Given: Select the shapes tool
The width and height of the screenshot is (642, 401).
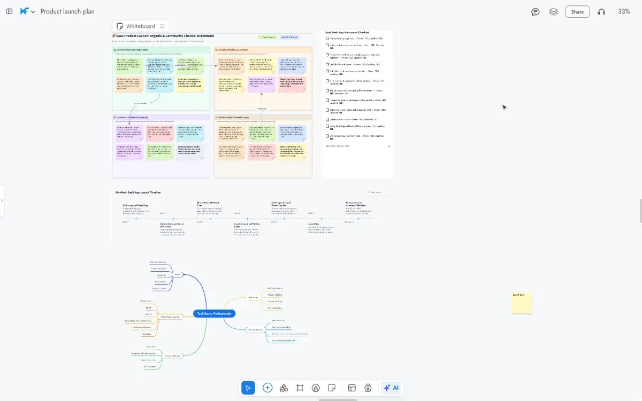Looking at the screenshot, I should [x=284, y=388].
